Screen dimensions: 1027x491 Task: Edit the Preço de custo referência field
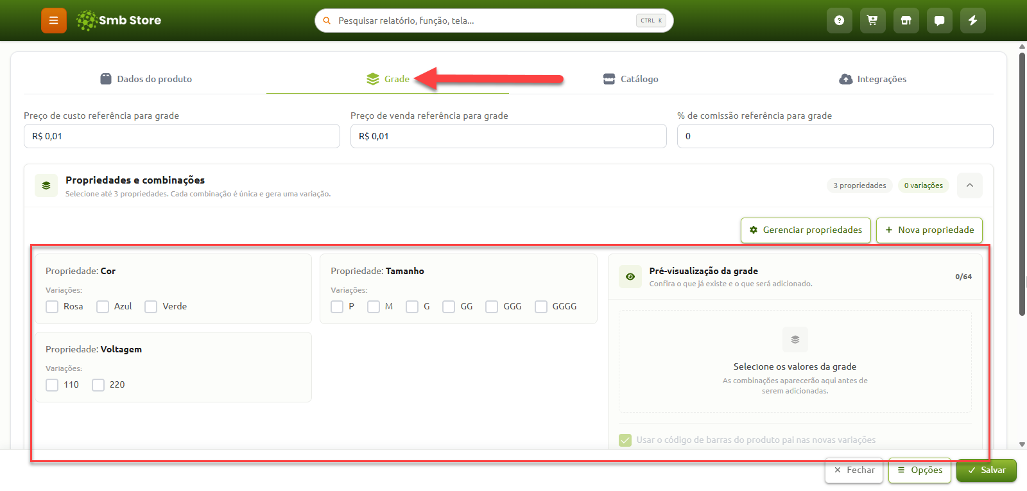pyautogui.click(x=182, y=136)
